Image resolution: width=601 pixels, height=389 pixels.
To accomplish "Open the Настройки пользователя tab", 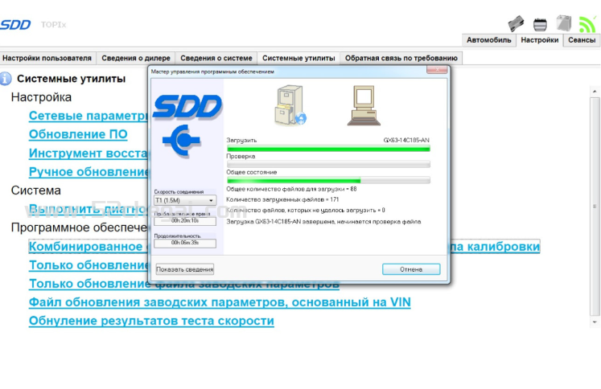I will click(47, 58).
